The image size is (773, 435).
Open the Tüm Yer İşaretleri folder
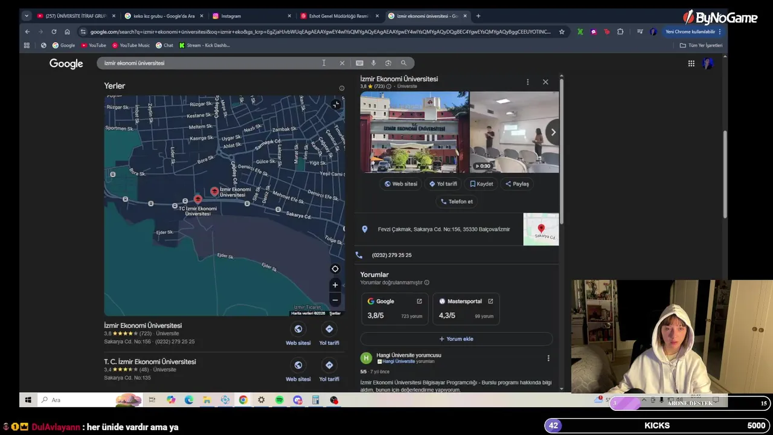click(701, 45)
